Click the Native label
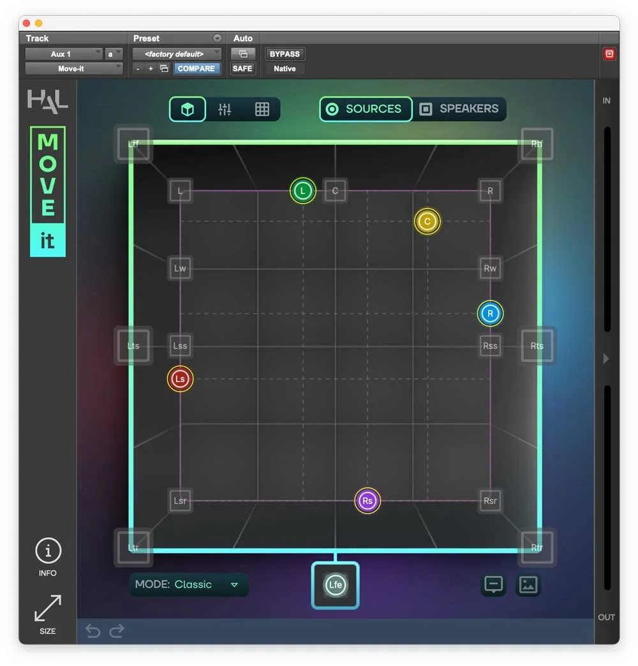The height and width of the screenshot is (666, 638). click(285, 68)
